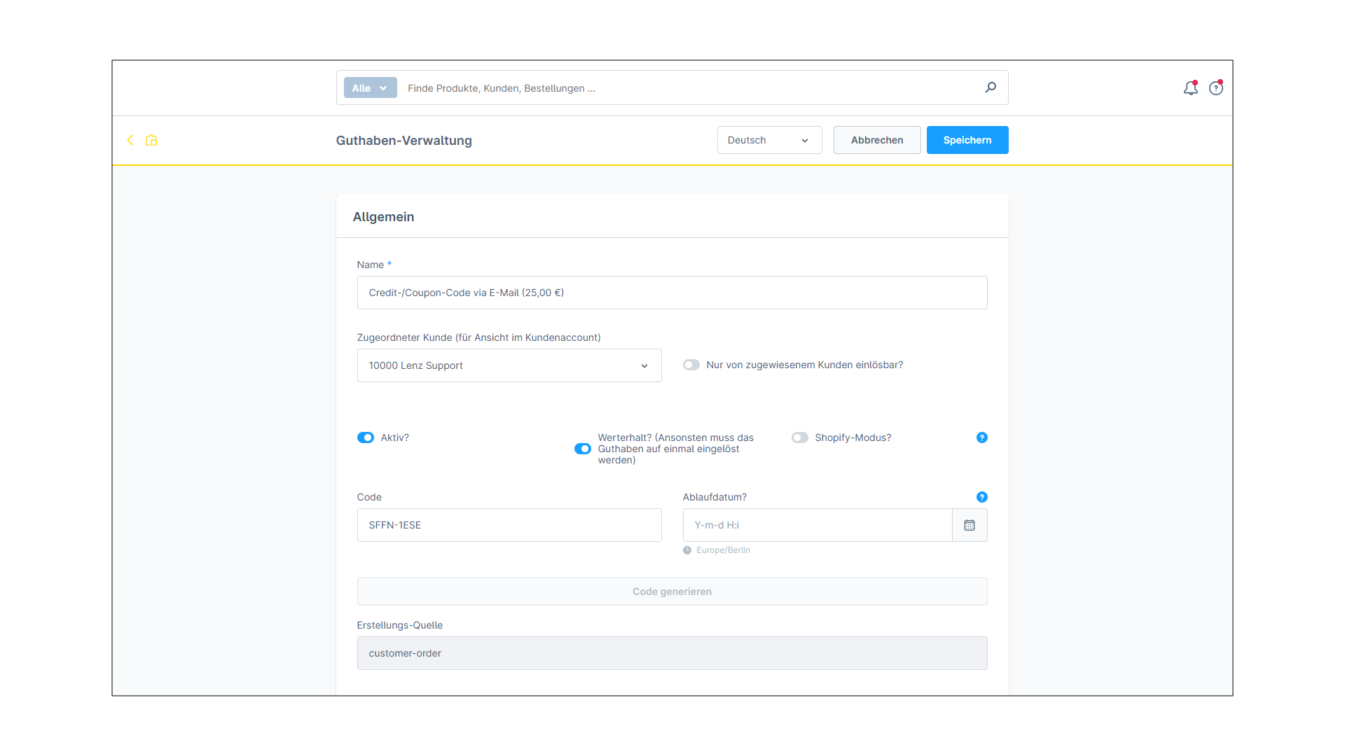The image size is (1345, 756).
Task: Open the help icon in top bar
Action: (1216, 87)
